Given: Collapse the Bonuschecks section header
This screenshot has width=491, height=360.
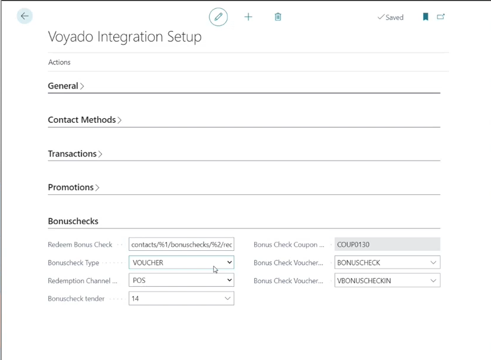Looking at the screenshot, I should click(73, 221).
